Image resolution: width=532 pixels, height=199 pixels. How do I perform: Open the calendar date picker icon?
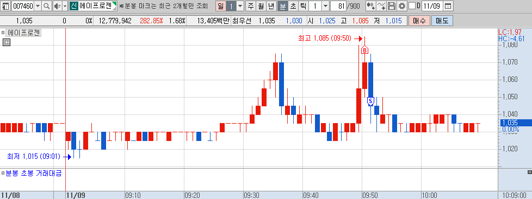[x=448, y=6]
